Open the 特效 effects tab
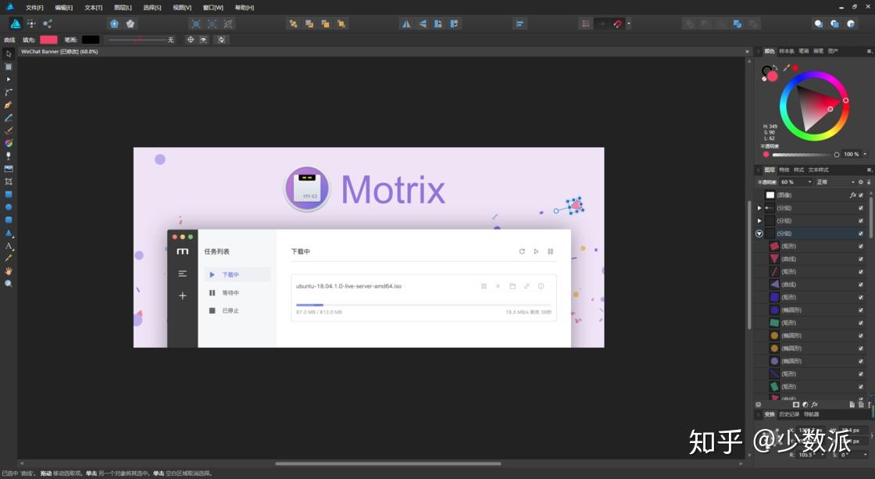 click(784, 170)
